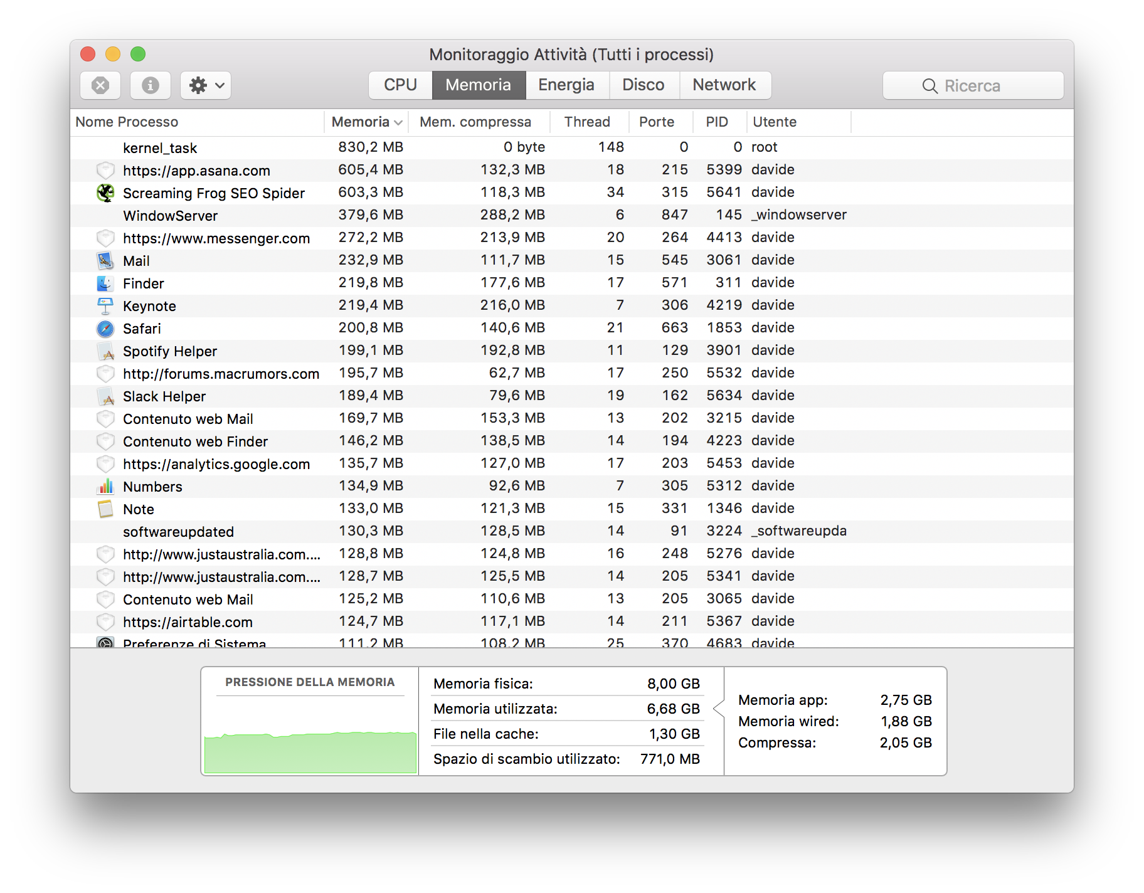Click the Memoria wired 1,88 GB value
Screen dimensions: 1144x893
[906, 721]
